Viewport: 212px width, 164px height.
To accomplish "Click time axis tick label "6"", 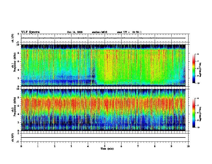I will [122, 146].
